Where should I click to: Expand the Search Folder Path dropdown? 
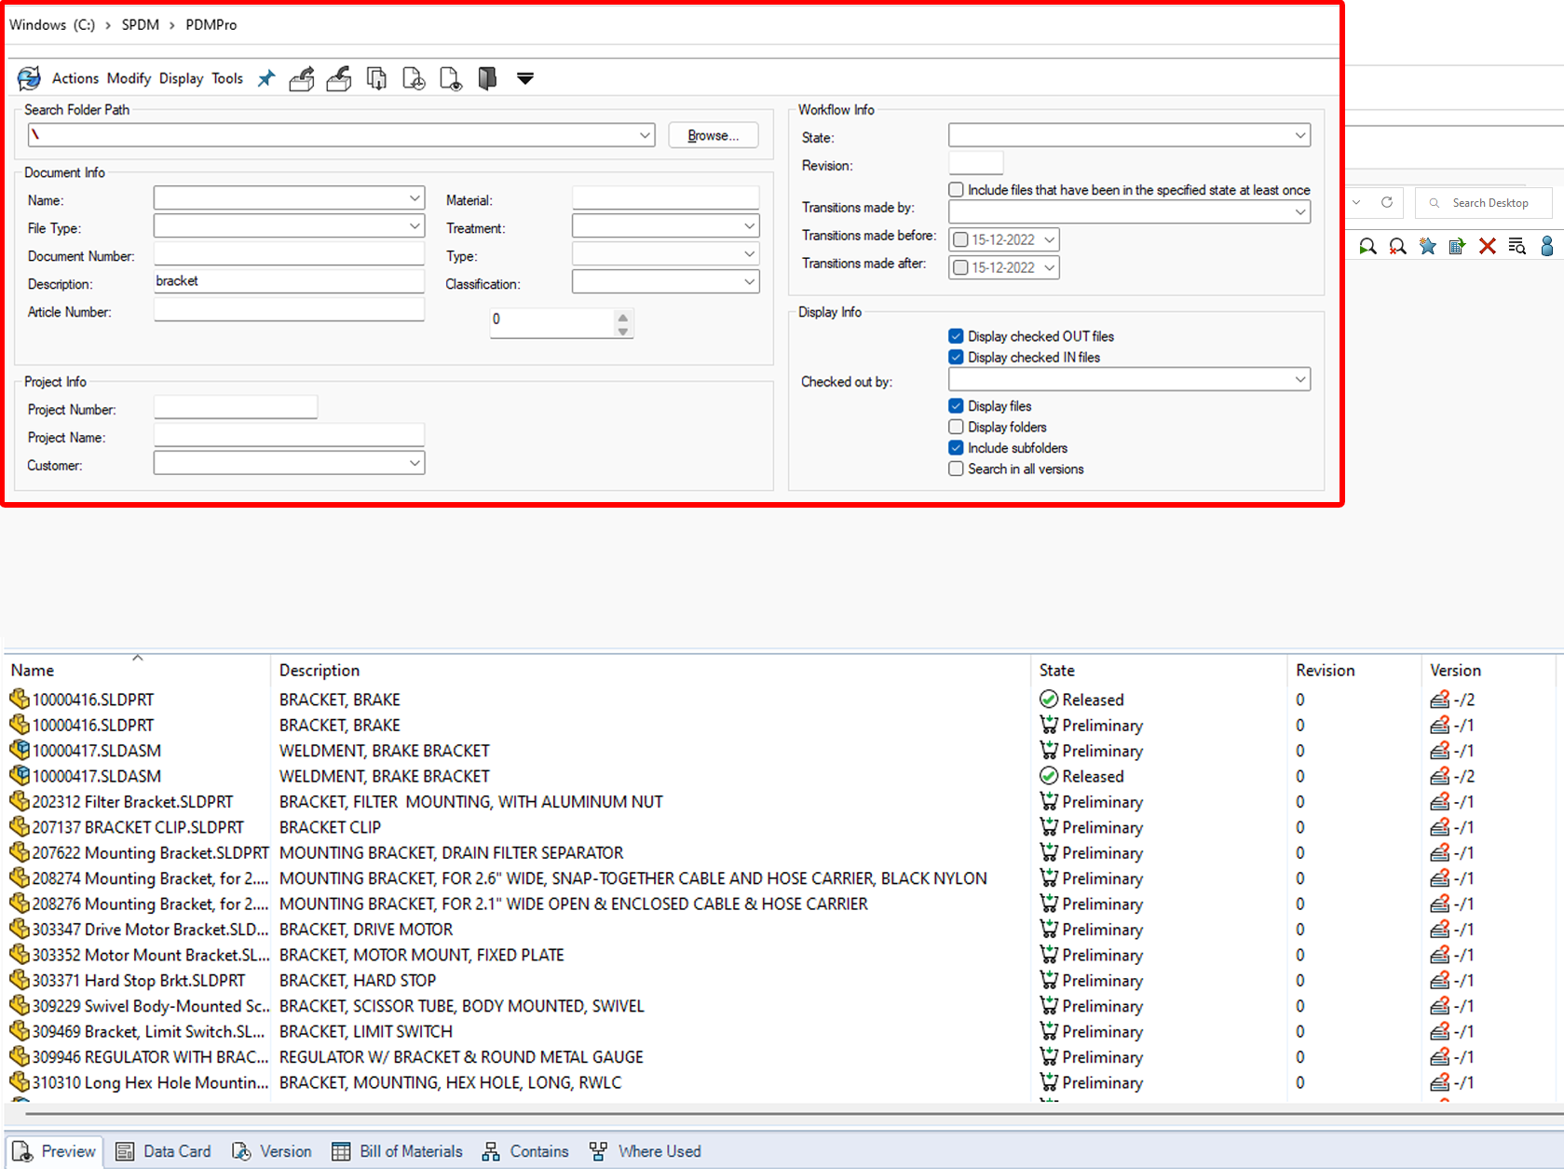(x=645, y=135)
